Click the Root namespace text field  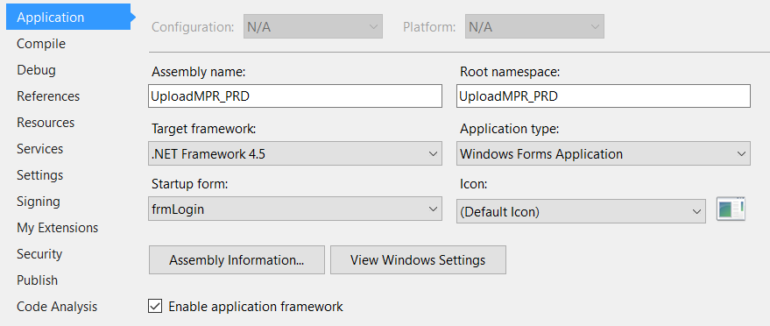coord(603,96)
